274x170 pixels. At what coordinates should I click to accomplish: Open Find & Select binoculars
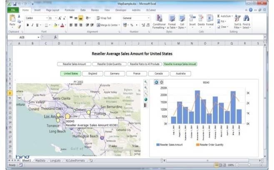[247, 22]
